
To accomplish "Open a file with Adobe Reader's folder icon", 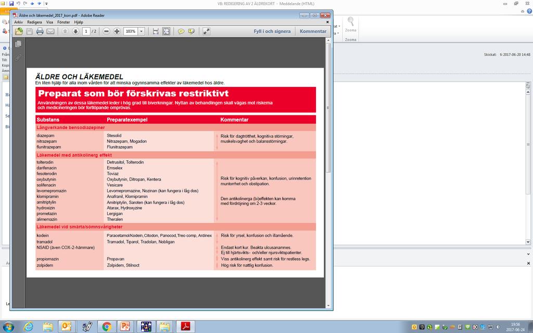I will (x=19, y=31).
